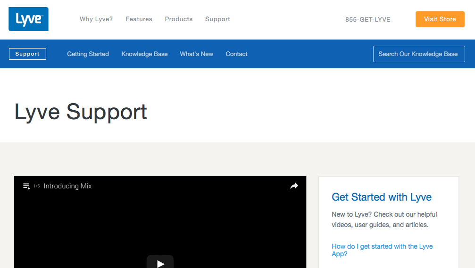This screenshot has width=475, height=268.
Task: Click the New to Lyve? description text
Action: (384, 219)
